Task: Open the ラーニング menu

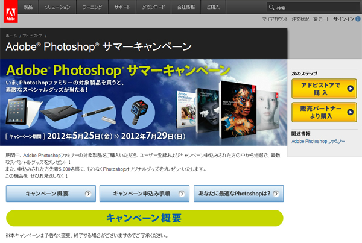Action: [92, 7]
